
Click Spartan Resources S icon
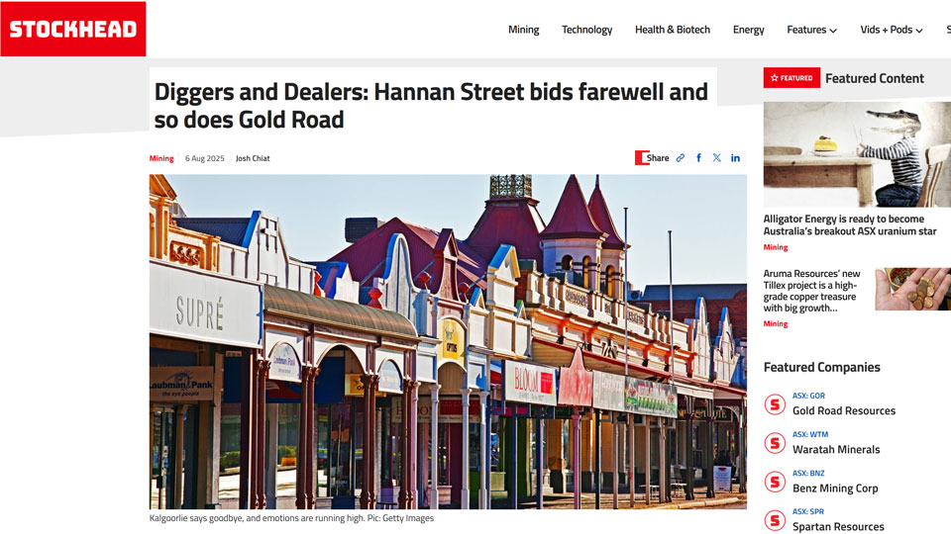pyautogui.click(x=775, y=521)
